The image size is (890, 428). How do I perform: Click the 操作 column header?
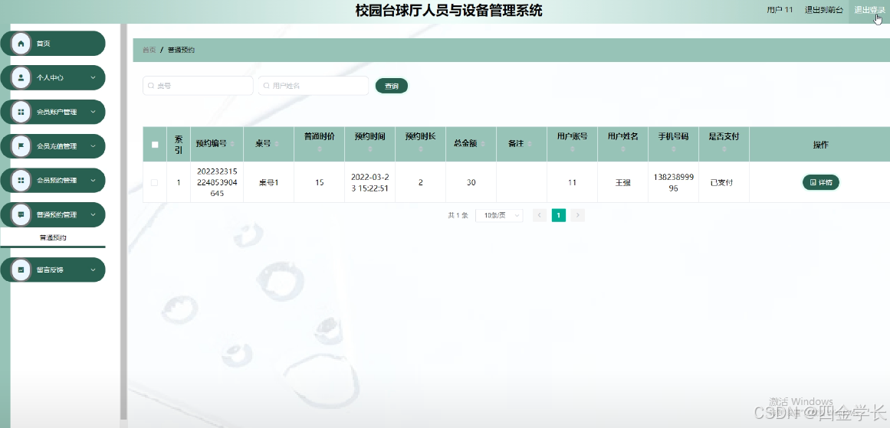(x=820, y=145)
